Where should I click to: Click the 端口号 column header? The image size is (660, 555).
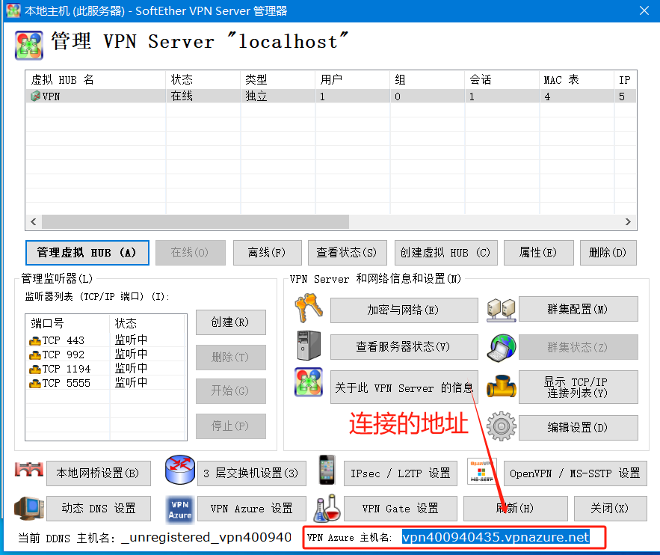[x=67, y=323]
